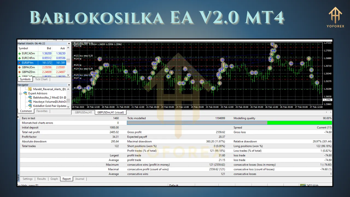
Task: Click the Market Watch scrollbar thumb
Action: click(x=68, y=60)
